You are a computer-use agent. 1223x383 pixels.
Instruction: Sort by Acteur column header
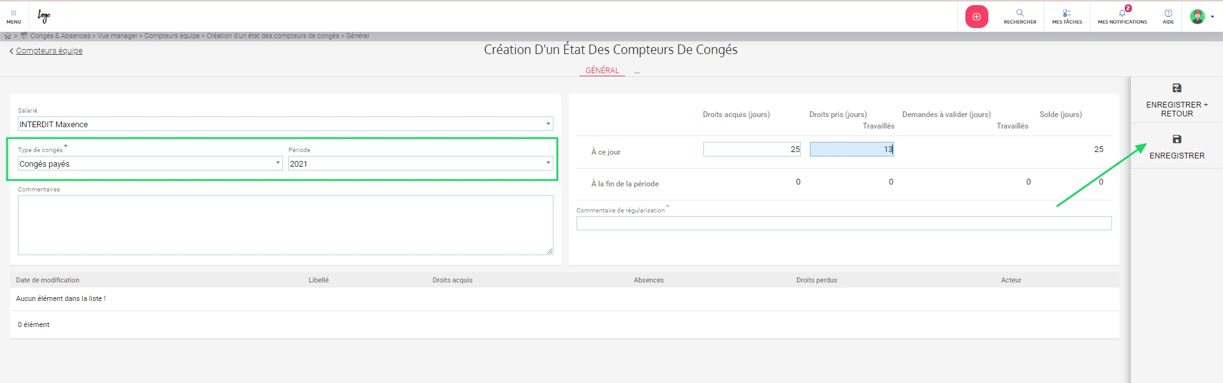(1011, 280)
